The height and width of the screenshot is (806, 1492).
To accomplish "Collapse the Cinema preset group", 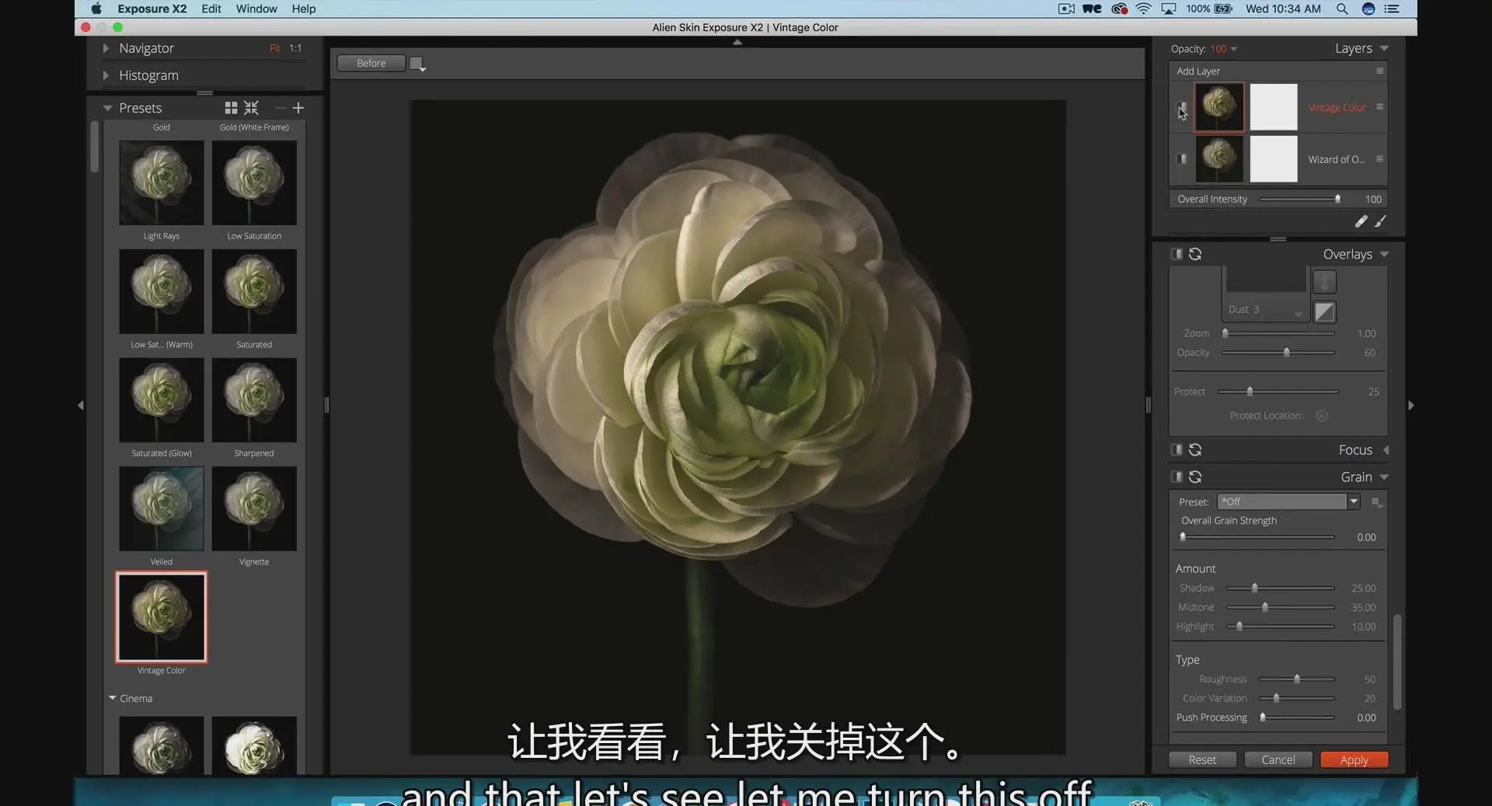I will [113, 698].
